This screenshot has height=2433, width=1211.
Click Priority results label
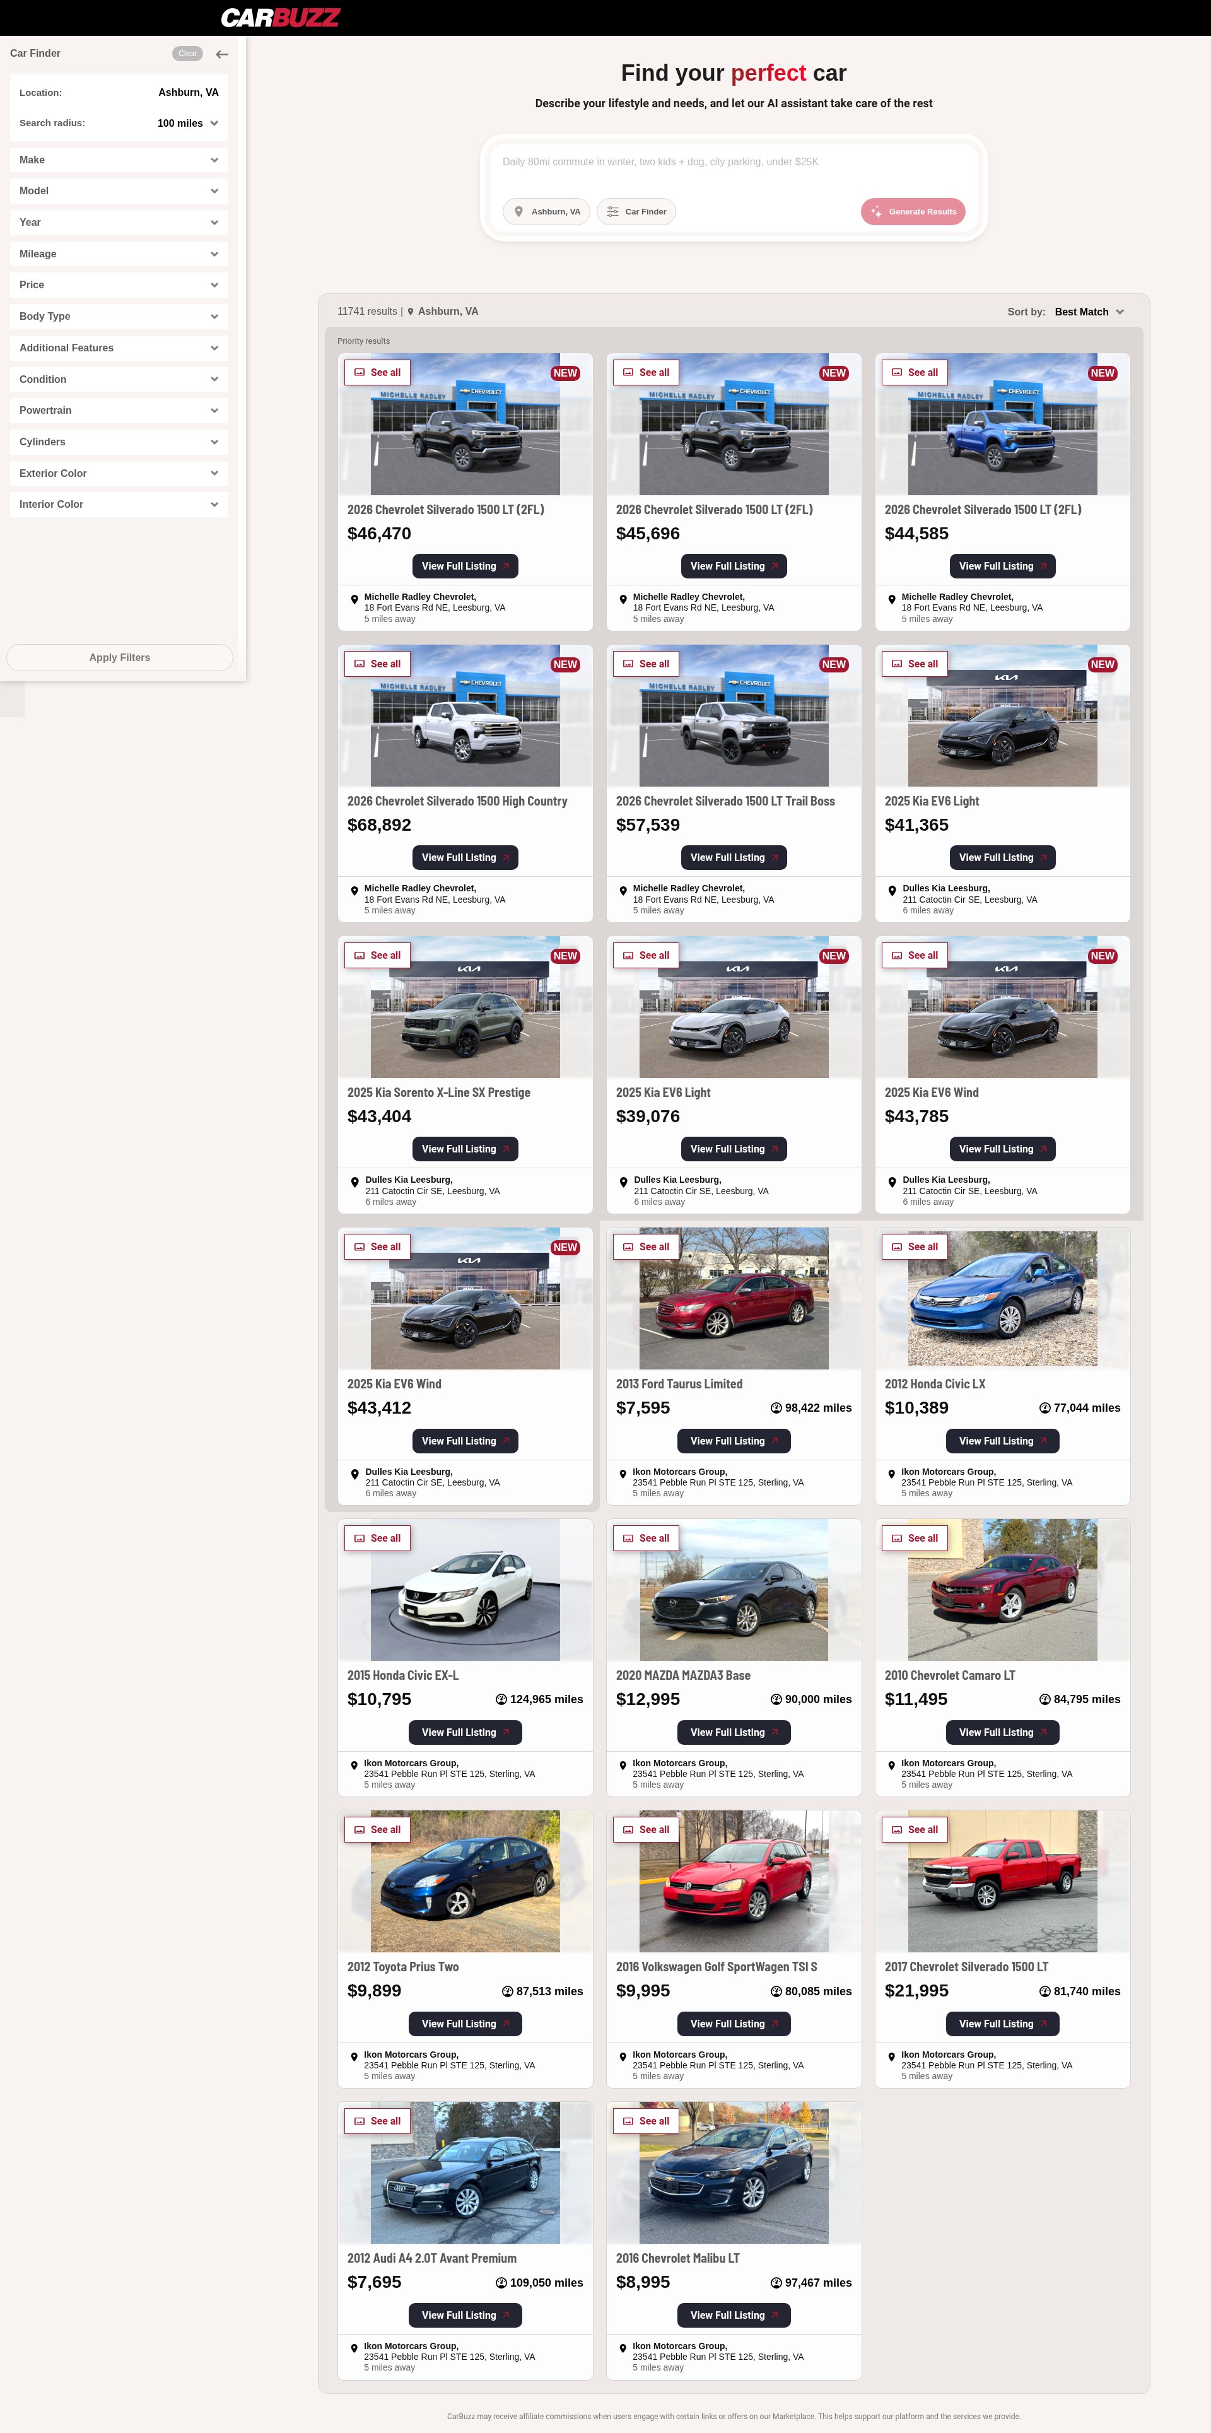[364, 341]
